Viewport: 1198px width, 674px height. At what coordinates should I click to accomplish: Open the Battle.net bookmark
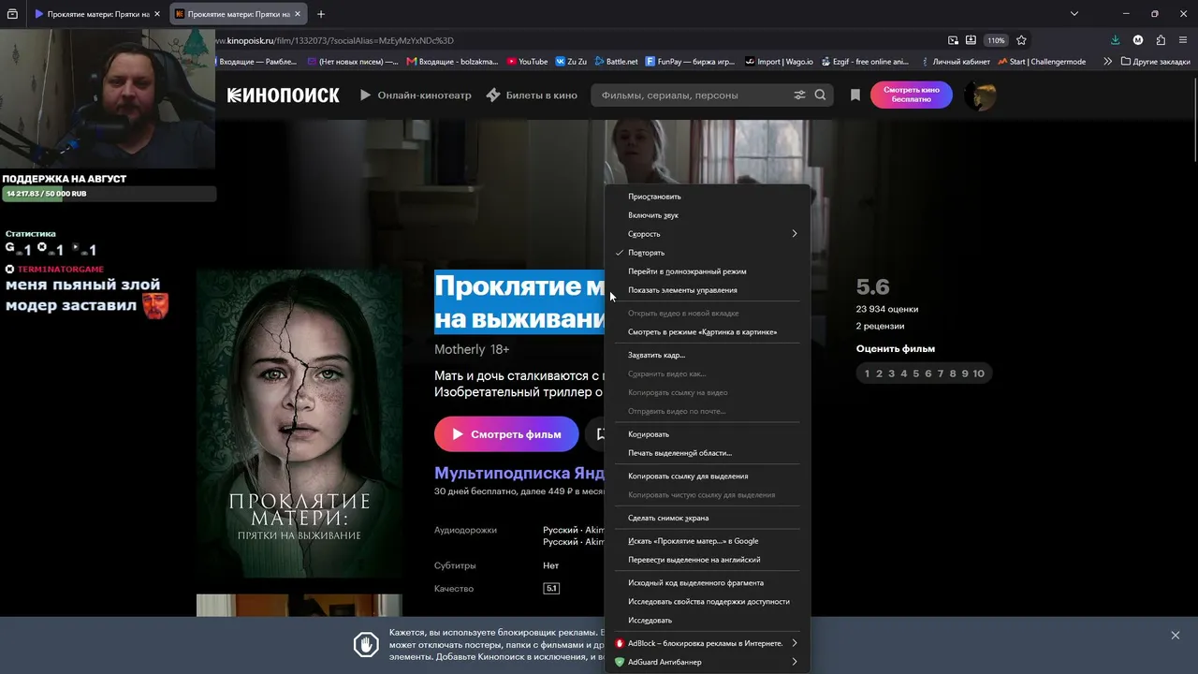tap(616, 62)
